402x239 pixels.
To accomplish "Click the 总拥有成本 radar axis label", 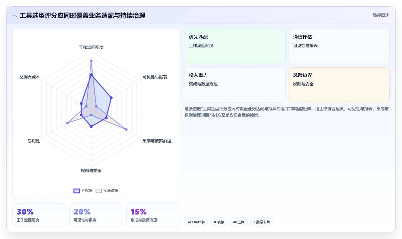I will (x=30, y=77).
